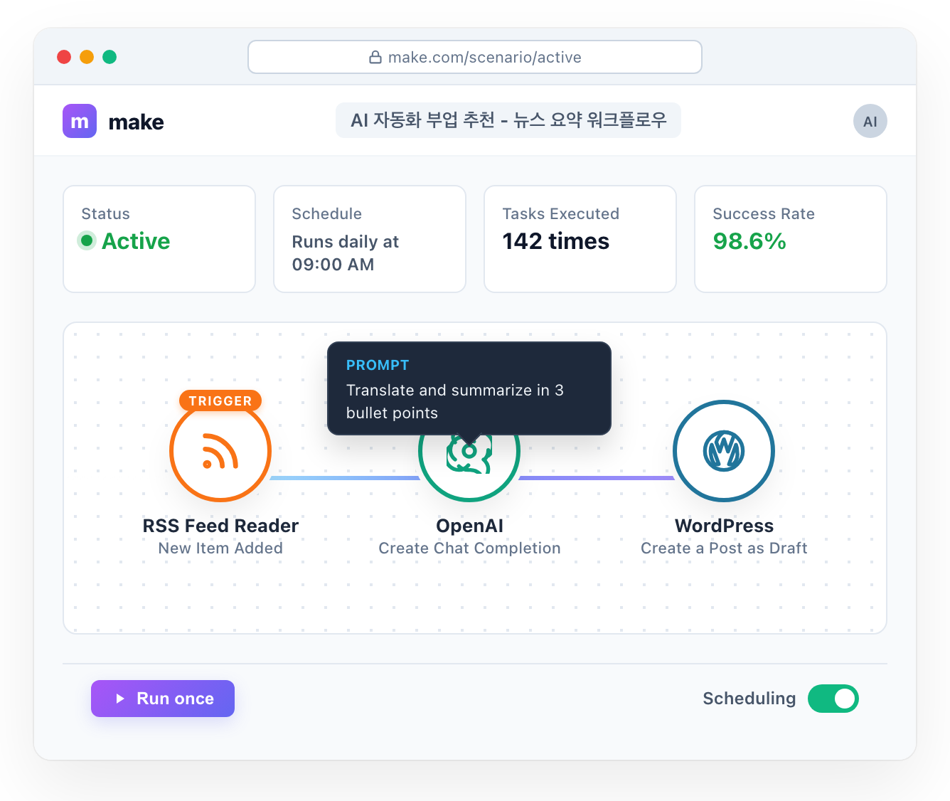
Task: Click the play triangle in Run once
Action: point(120,699)
